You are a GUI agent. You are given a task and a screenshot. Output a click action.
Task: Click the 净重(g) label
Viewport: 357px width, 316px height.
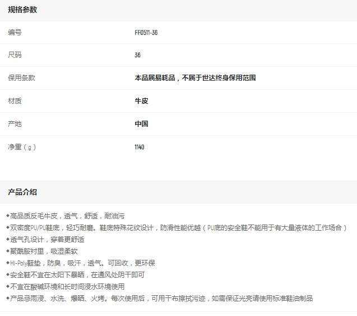pyautogui.click(x=22, y=147)
